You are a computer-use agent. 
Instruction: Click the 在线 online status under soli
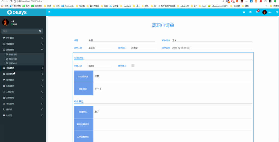pyautogui.click(x=14, y=24)
